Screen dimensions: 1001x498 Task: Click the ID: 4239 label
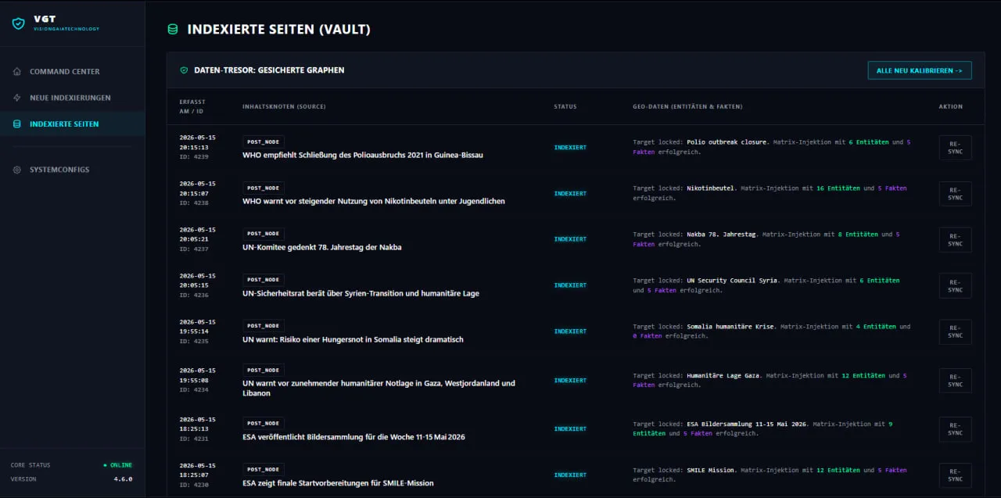click(194, 156)
